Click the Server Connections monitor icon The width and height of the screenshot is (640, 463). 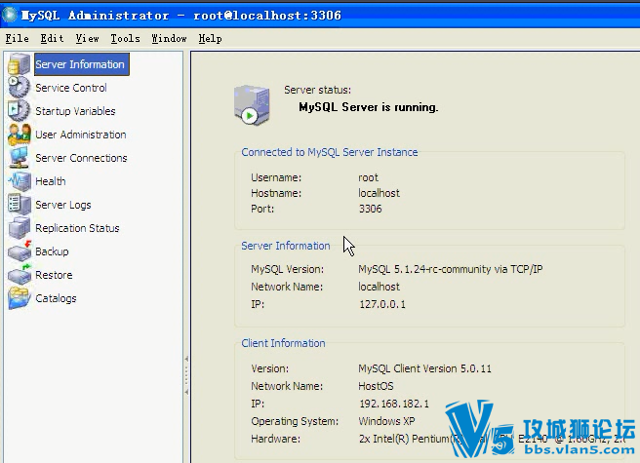coord(19,158)
